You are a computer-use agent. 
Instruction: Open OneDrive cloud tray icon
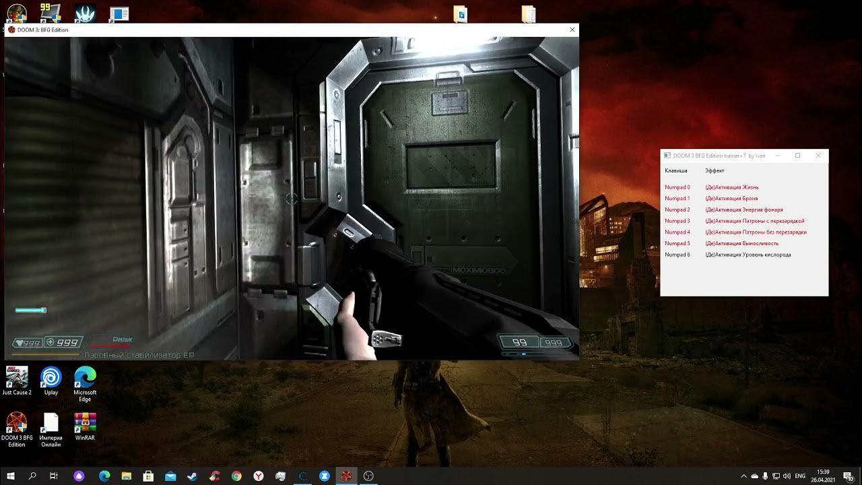[754, 476]
